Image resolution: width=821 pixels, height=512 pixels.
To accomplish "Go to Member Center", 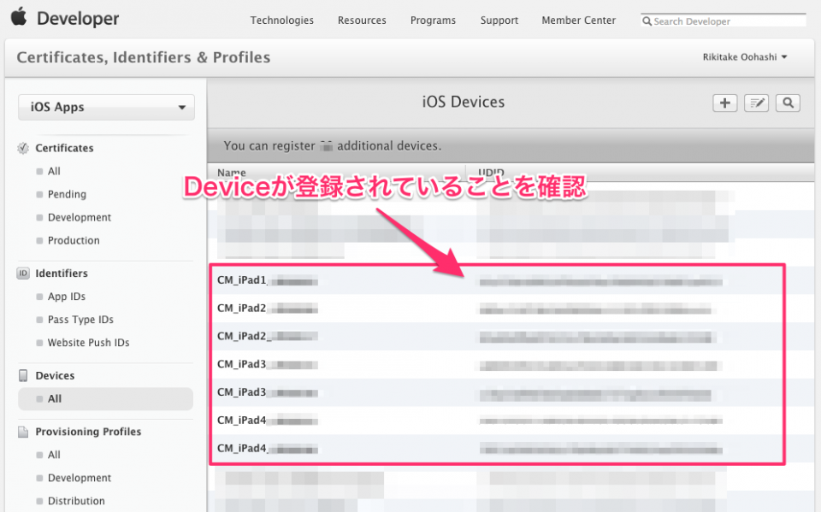I will point(579,21).
